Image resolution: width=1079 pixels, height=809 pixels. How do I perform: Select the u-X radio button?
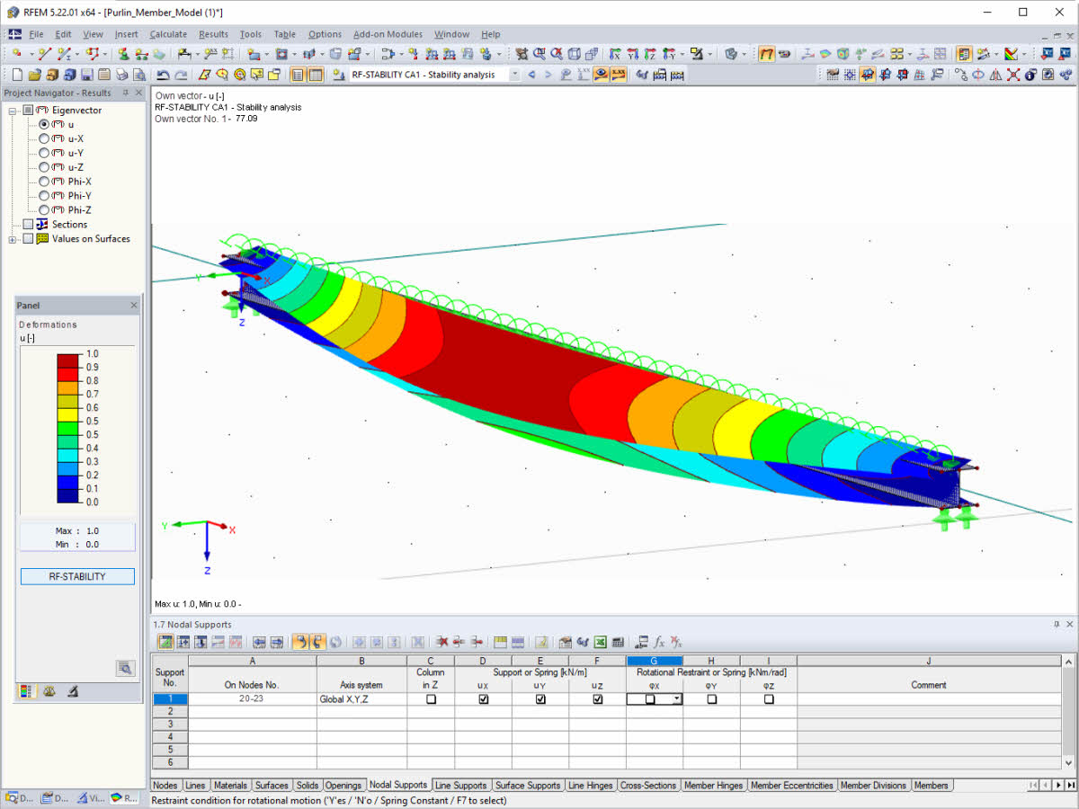(x=44, y=138)
